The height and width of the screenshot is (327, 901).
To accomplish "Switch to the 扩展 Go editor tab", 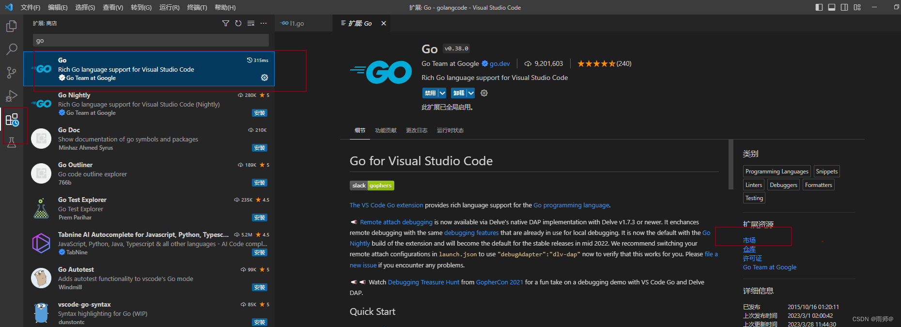I will tap(360, 23).
